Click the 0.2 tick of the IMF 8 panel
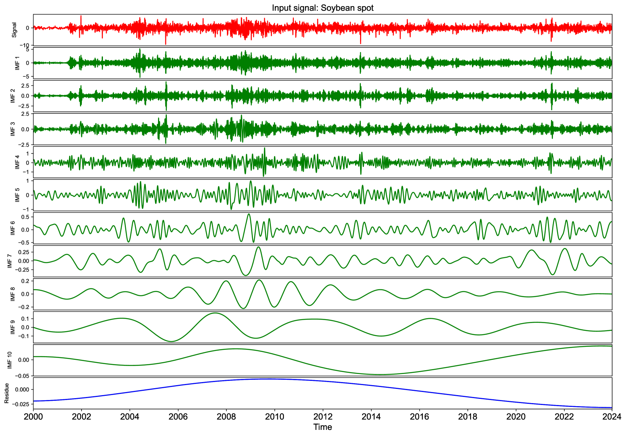The width and height of the screenshot is (626, 436). (26, 281)
